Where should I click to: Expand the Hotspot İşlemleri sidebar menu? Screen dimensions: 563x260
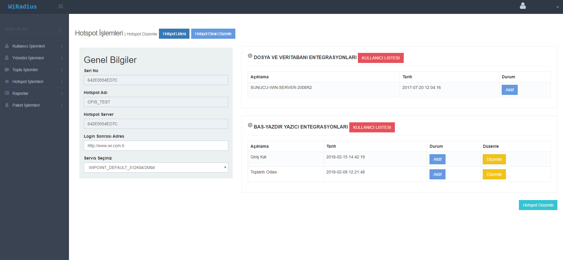tap(28, 82)
